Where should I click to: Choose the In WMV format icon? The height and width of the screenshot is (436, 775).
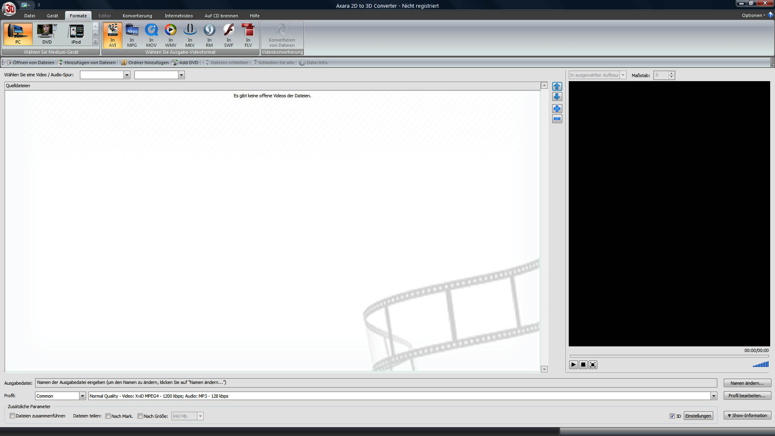171,36
